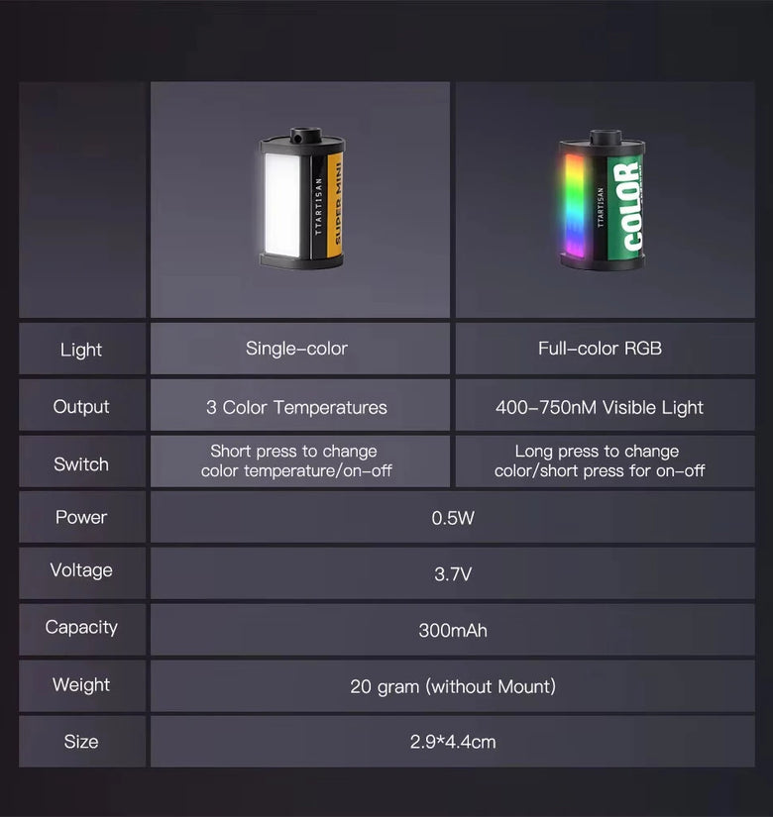773x817 pixels.
Task: Select the Output row label
Action: (x=81, y=406)
